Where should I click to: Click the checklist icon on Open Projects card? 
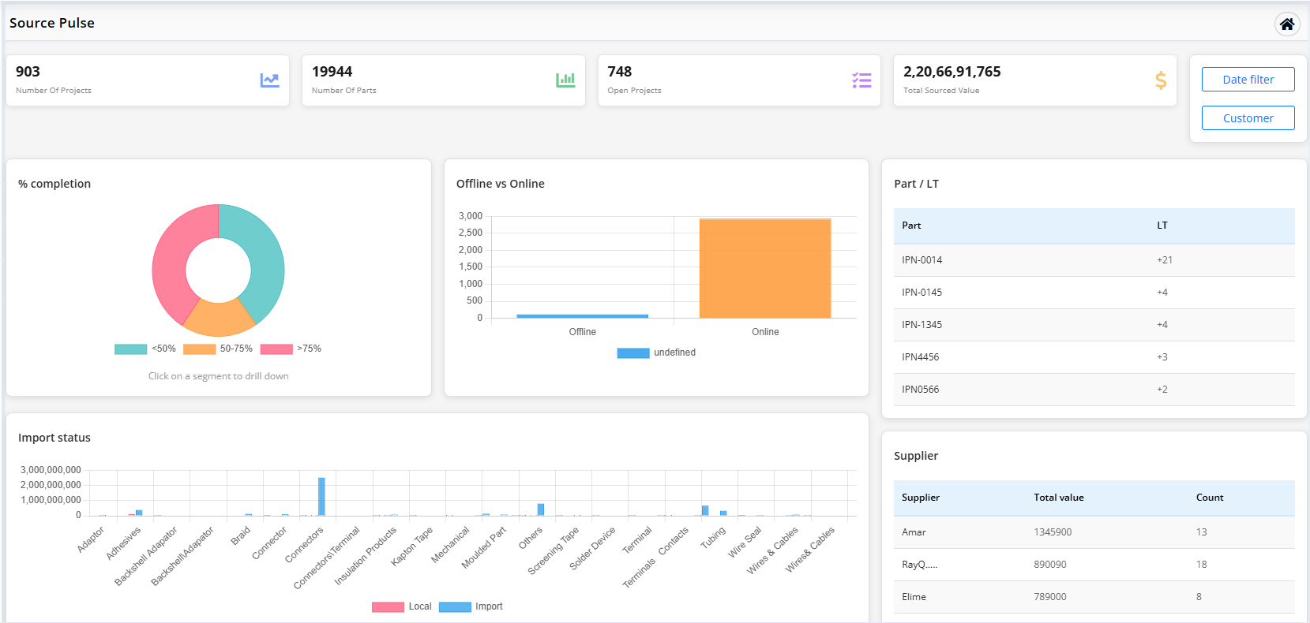(x=861, y=80)
